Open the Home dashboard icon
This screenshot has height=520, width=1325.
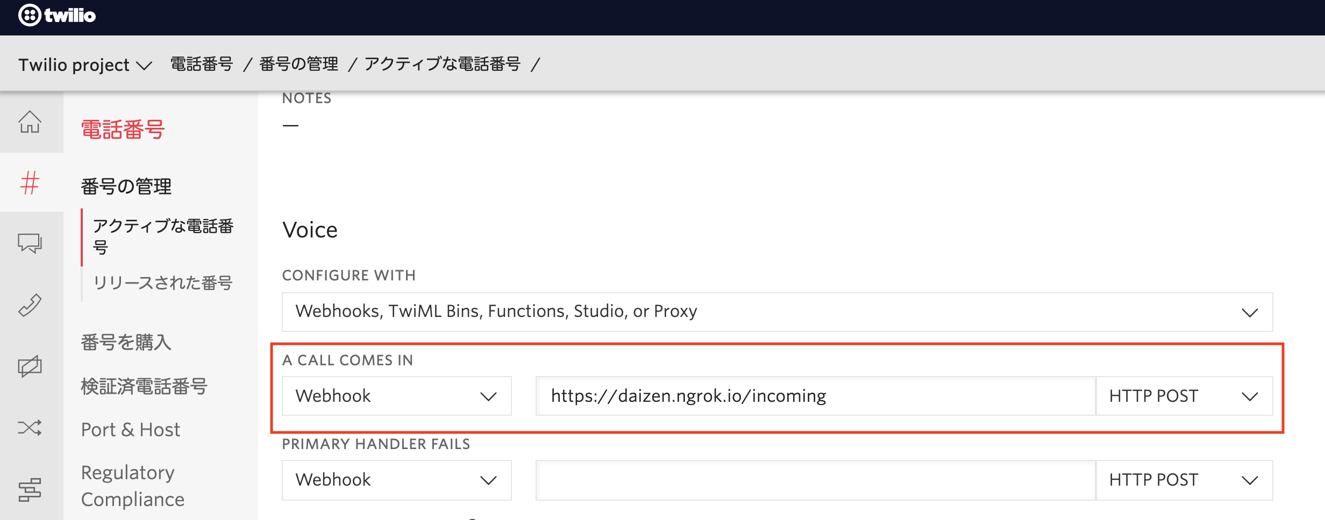click(31, 122)
